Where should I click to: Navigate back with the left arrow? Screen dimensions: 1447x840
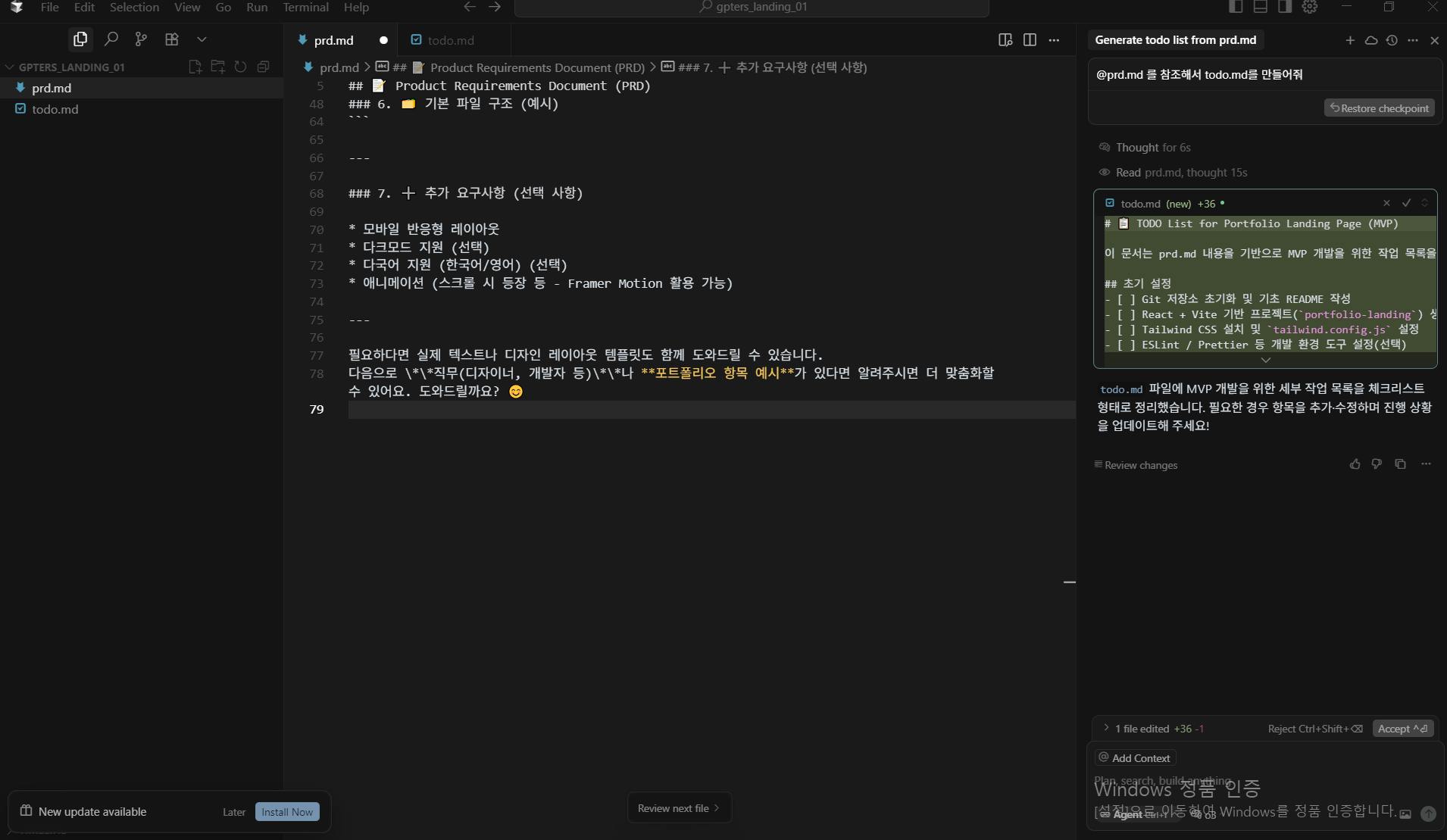[470, 7]
